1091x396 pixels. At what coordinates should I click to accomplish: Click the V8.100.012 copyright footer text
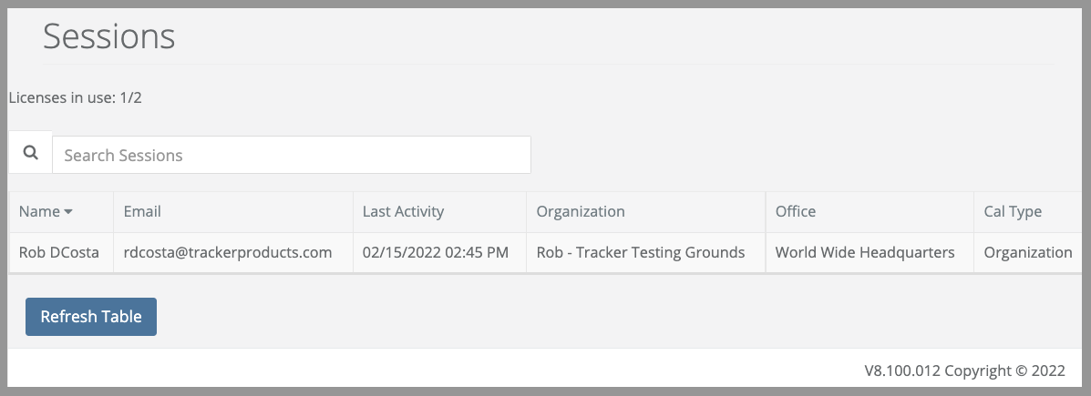pos(964,371)
